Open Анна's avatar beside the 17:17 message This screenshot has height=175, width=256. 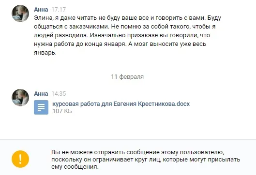coord(20,14)
